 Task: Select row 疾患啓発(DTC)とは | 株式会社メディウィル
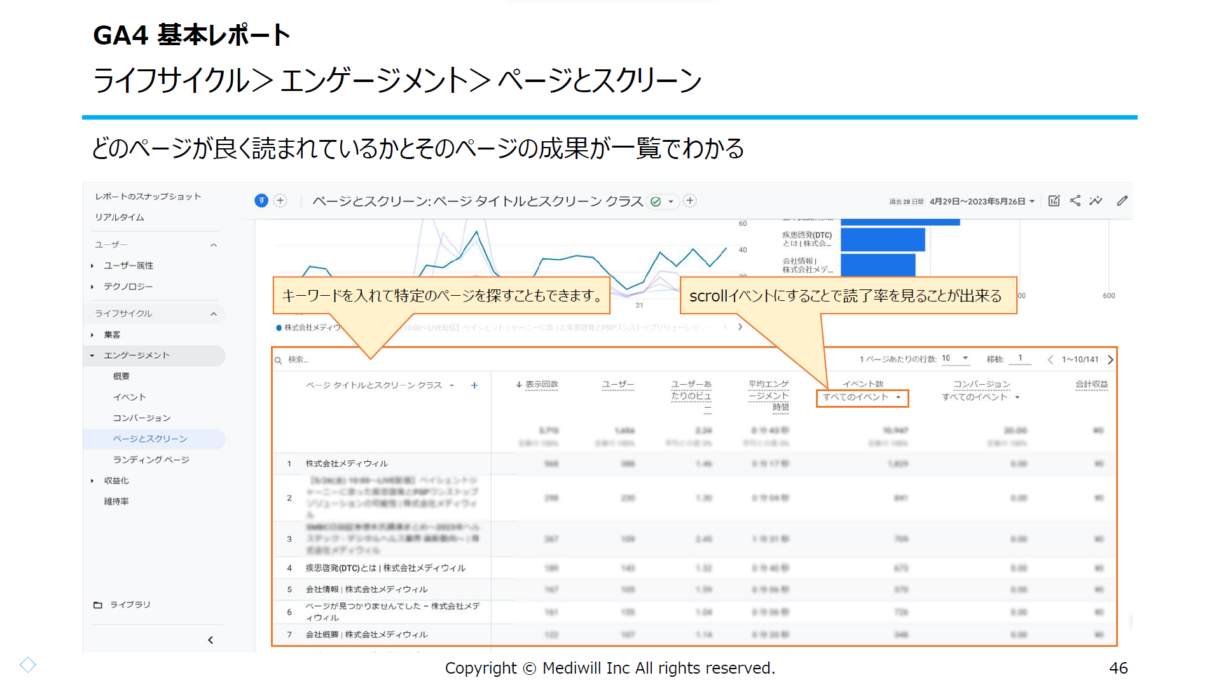click(385, 569)
